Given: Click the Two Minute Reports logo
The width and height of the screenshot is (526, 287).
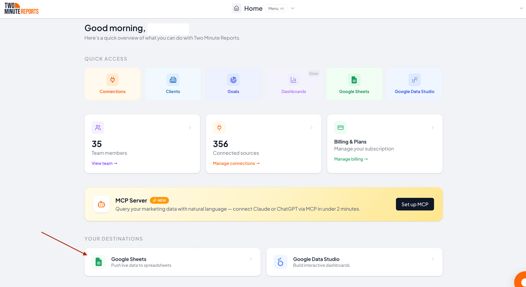Looking at the screenshot, I should (x=22, y=8).
